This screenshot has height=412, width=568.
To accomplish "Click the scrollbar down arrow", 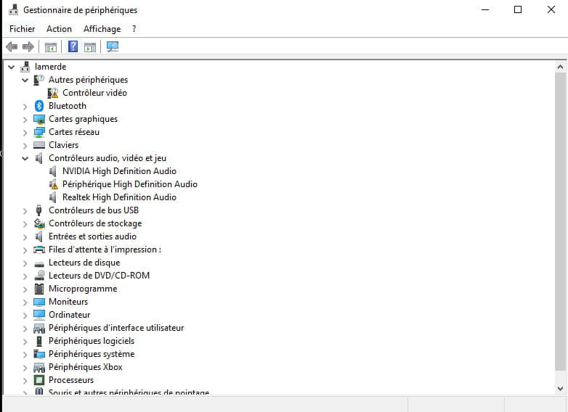I will pos(560,389).
